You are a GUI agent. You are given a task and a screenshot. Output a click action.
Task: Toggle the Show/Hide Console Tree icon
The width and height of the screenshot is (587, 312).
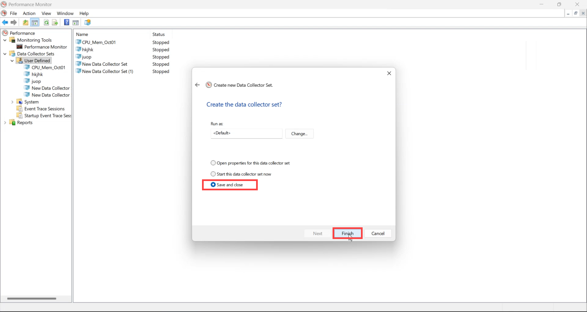pyautogui.click(x=35, y=22)
